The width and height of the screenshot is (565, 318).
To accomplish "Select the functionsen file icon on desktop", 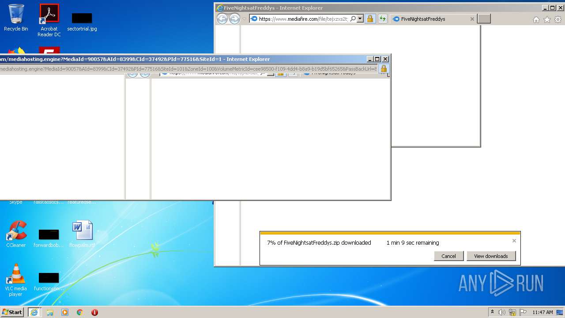I will (x=49, y=282).
